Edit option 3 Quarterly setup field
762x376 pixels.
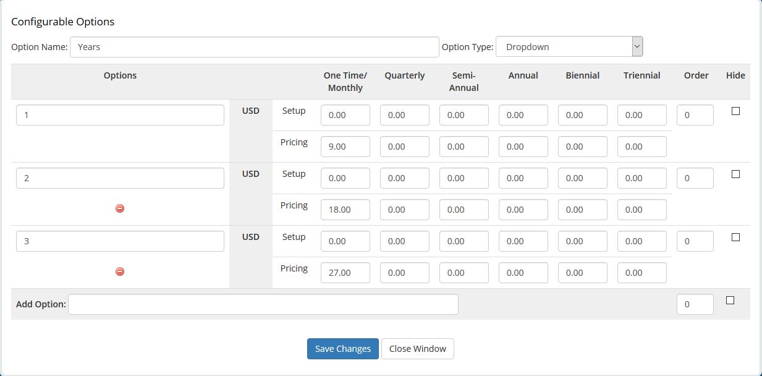[x=405, y=241]
